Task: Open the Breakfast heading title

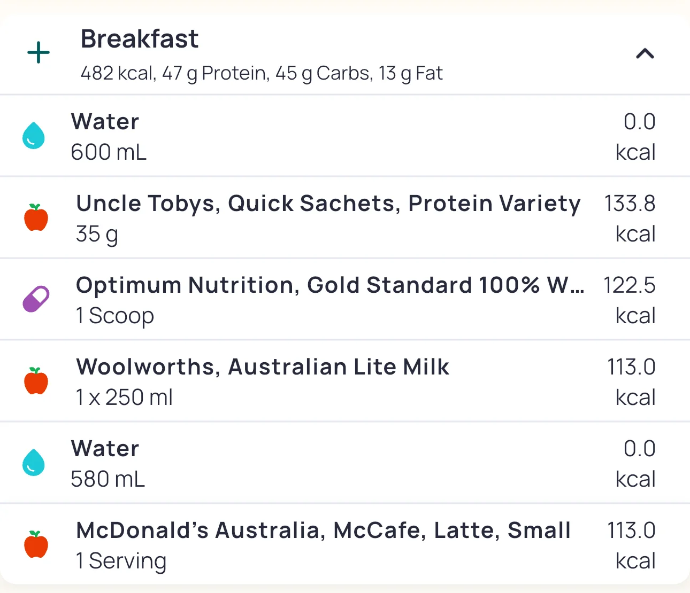Action: 140,39
